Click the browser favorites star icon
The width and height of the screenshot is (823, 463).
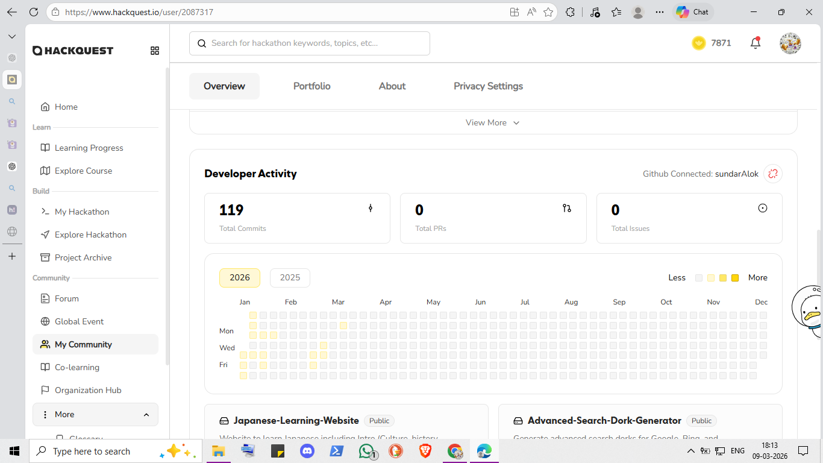coord(548,12)
